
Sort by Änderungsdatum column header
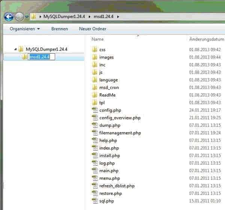tap(206, 39)
